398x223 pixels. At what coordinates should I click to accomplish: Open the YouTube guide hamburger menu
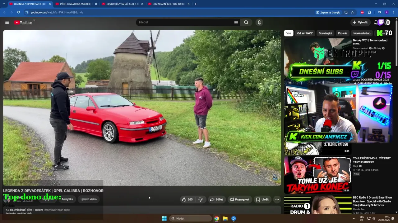[7, 22]
